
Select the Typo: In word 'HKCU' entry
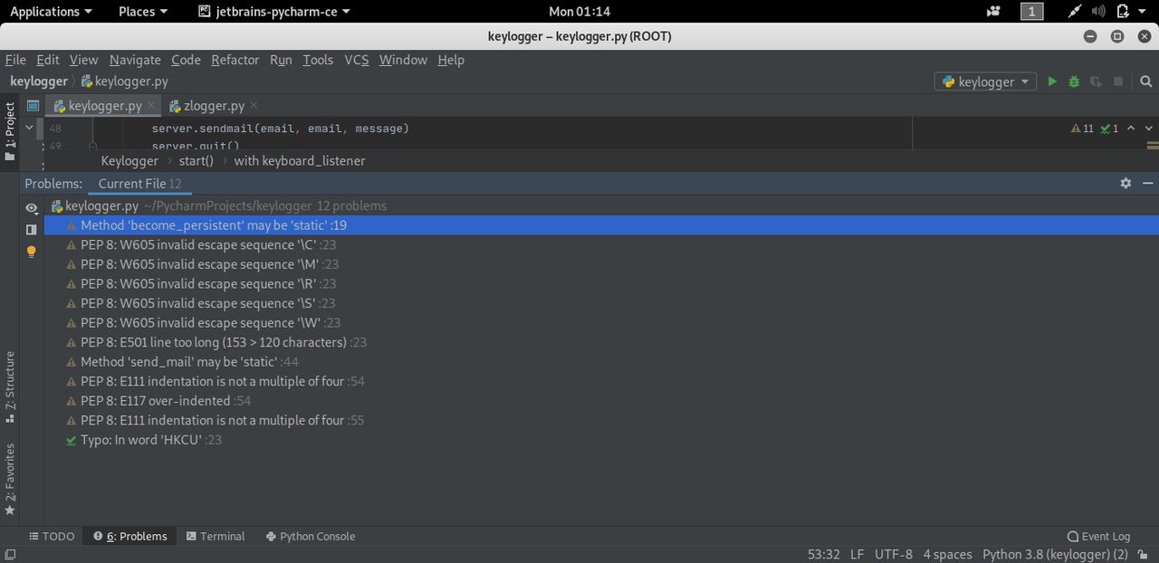[601, 440]
